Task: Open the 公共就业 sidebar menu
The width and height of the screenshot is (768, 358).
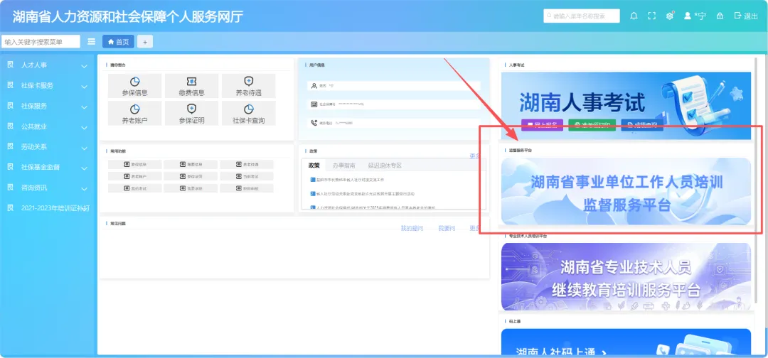Action: tap(34, 126)
